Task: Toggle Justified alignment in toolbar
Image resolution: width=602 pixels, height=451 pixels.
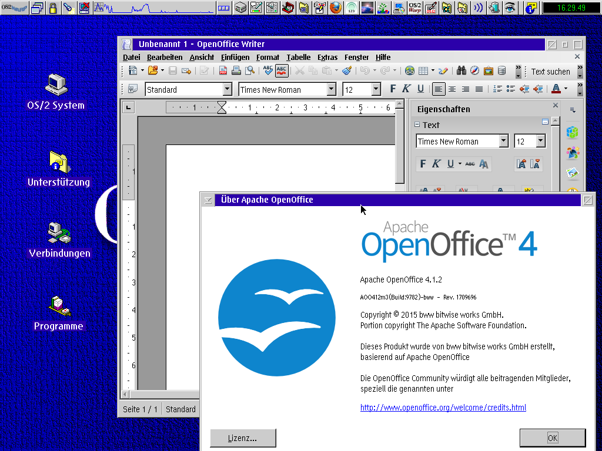Action: pyautogui.click(x=479, y=89)
